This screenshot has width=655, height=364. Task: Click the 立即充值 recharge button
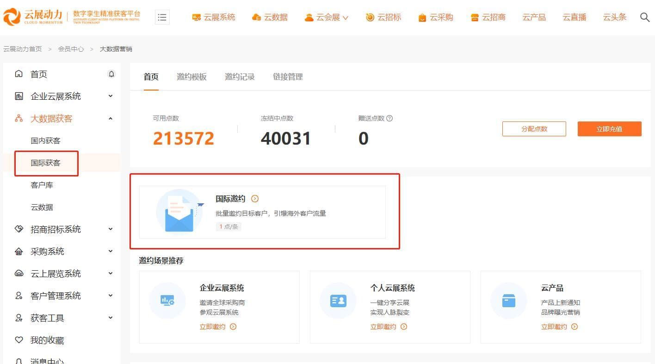point(609,129)
